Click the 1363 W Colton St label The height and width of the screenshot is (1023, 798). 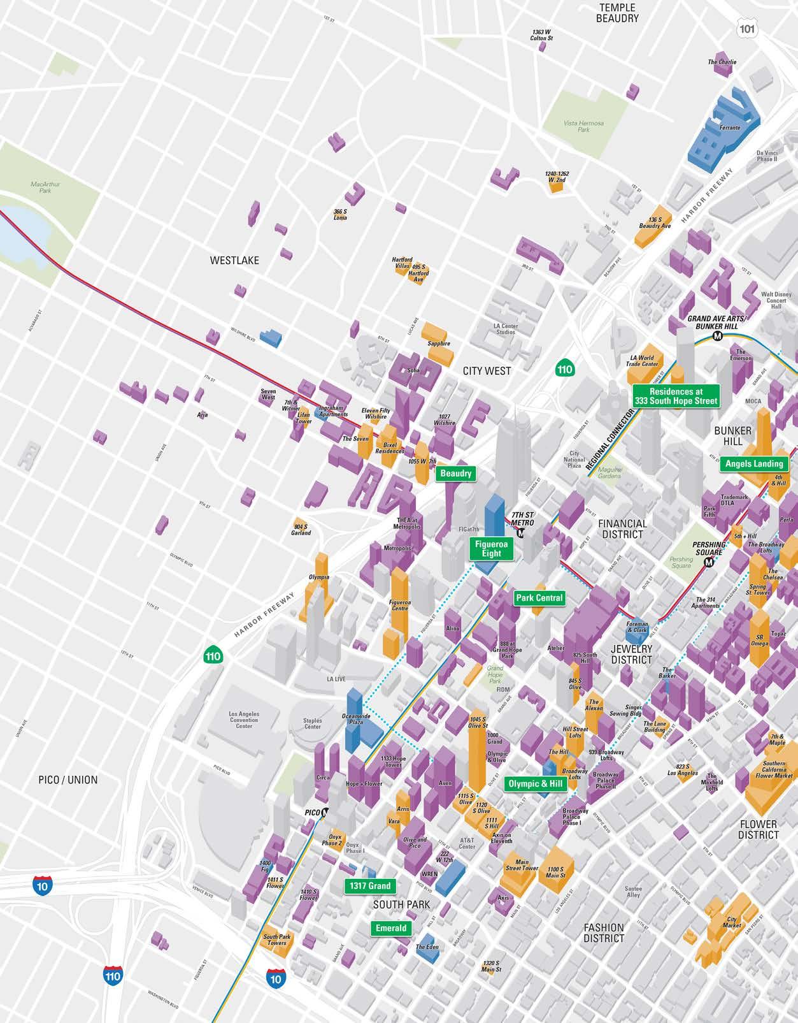click(x=541, y=35)
